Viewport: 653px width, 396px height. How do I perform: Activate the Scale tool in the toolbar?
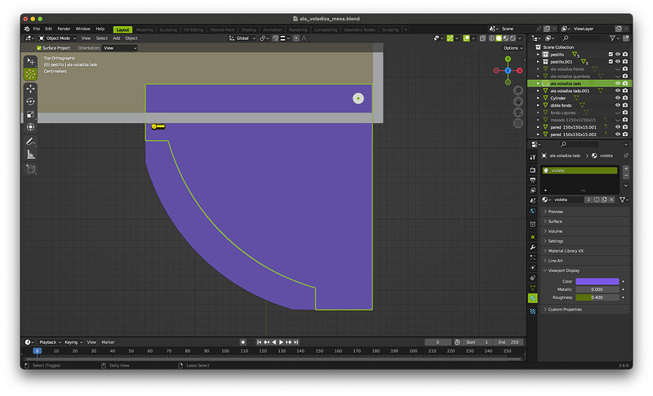pos(30,114)
